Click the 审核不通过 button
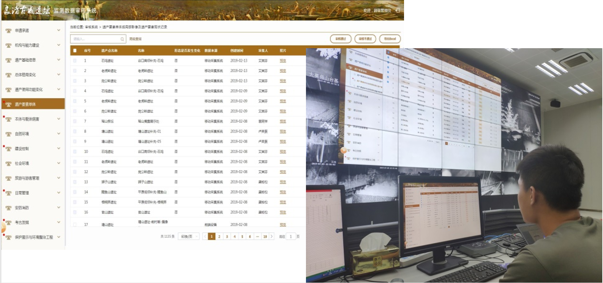 (x=365, y=39)
